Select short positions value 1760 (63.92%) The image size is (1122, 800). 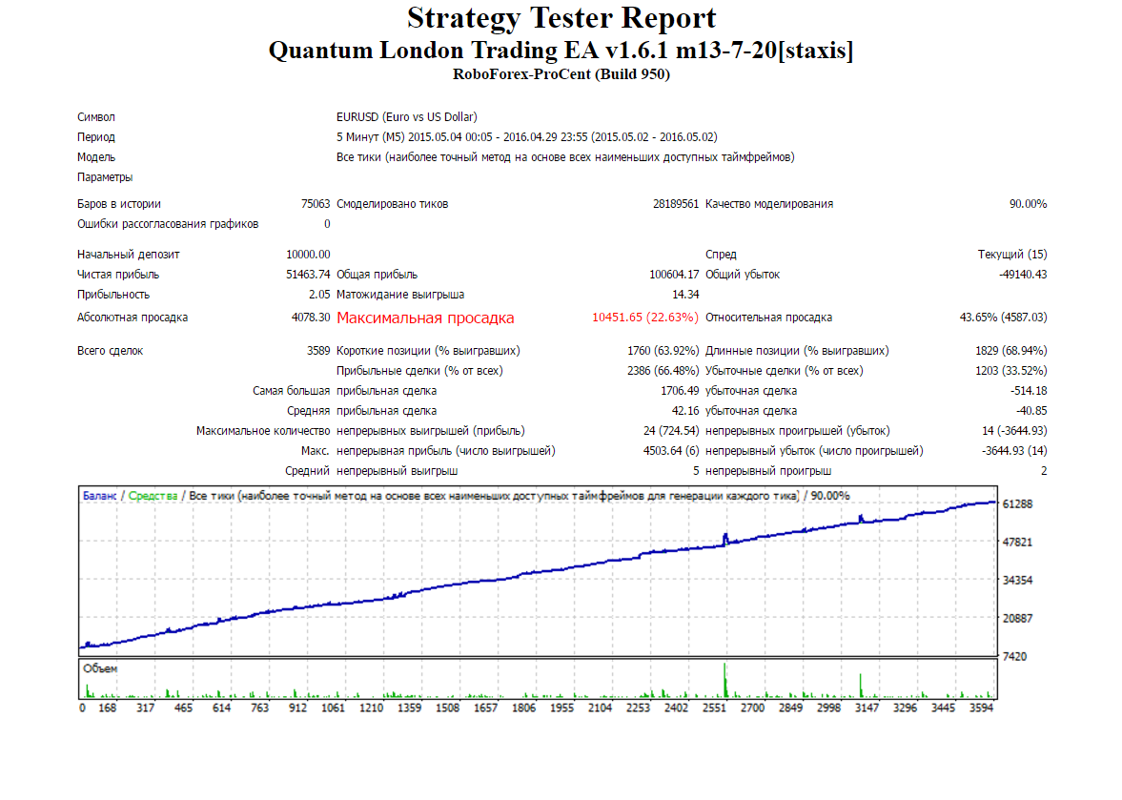[x=663, y=351]
